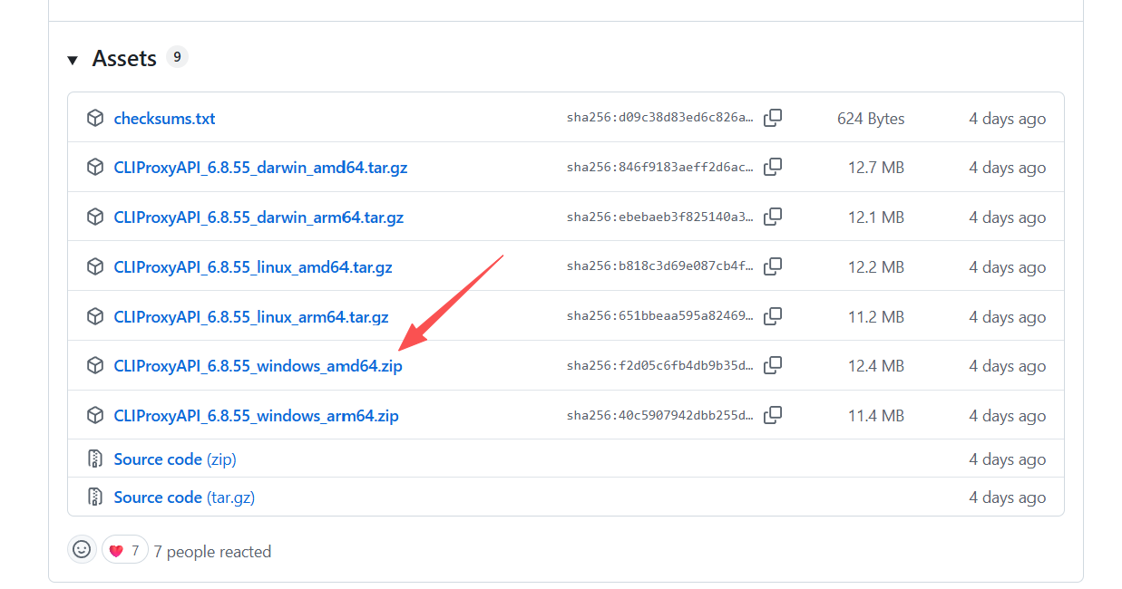Click the 12.2 MB size value

[x=876, y=267]
